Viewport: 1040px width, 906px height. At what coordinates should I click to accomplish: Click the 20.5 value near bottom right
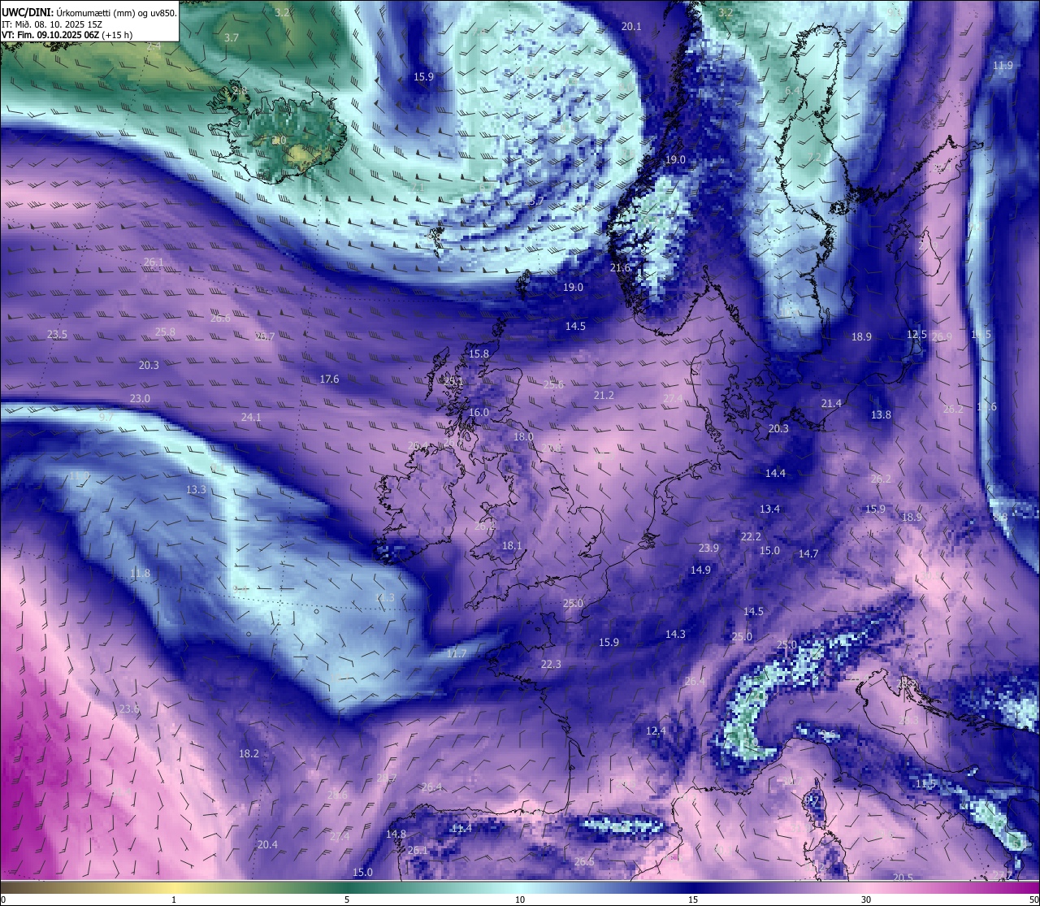pos(903,878)
